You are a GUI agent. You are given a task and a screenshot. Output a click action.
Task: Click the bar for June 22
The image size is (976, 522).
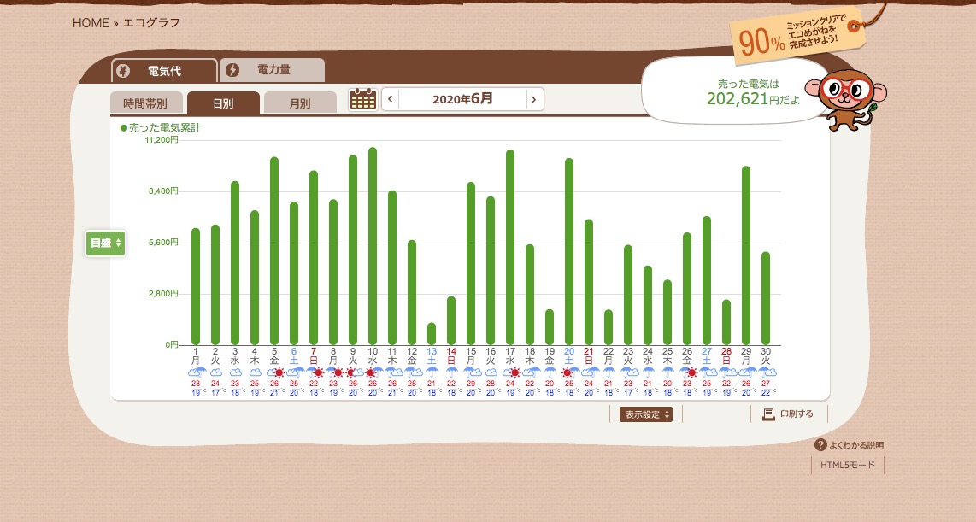tap(609, 327)
